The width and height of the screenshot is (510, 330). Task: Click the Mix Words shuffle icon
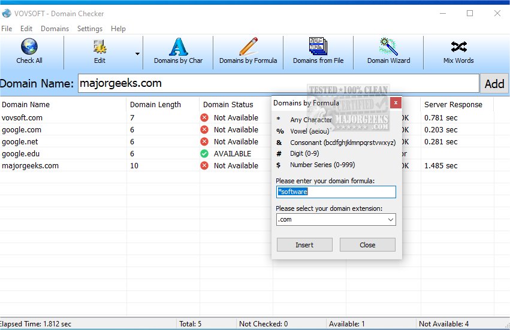tap(458, 47)
